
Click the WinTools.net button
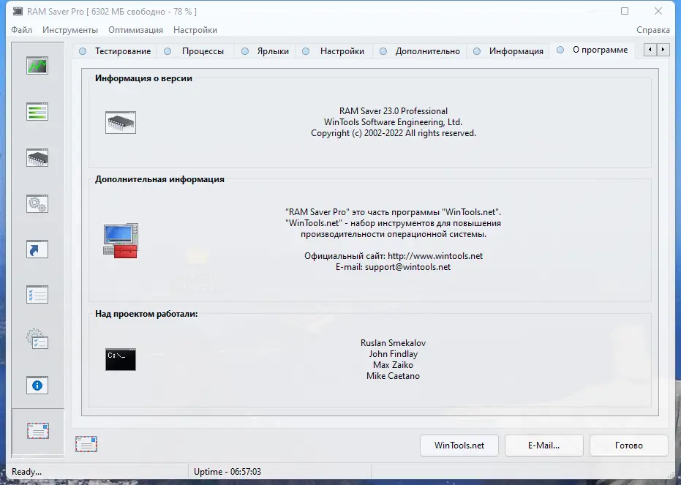459,445
